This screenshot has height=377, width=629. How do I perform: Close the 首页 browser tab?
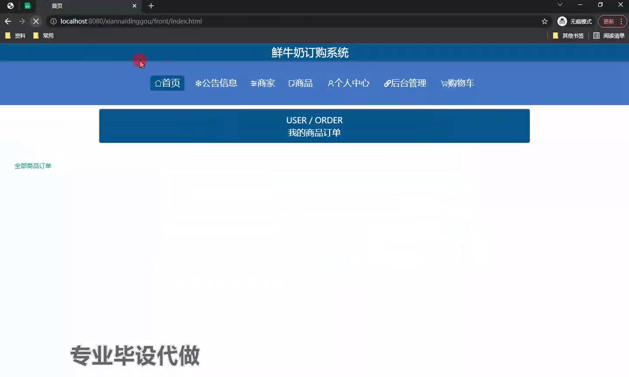(134, 6)
